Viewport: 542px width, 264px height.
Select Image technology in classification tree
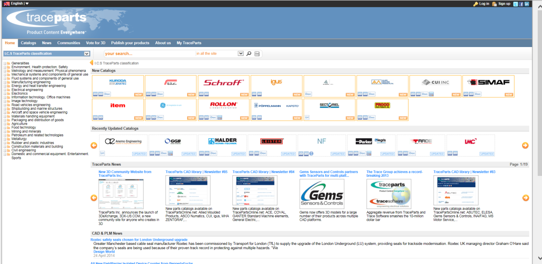click(25, 101)
